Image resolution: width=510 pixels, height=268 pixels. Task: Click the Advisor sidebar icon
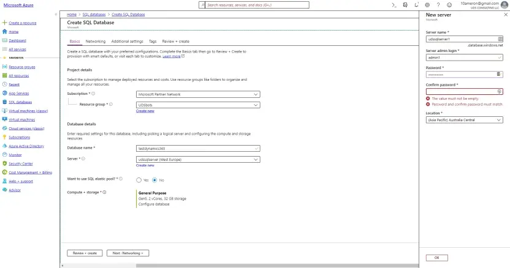click(4, 190)
